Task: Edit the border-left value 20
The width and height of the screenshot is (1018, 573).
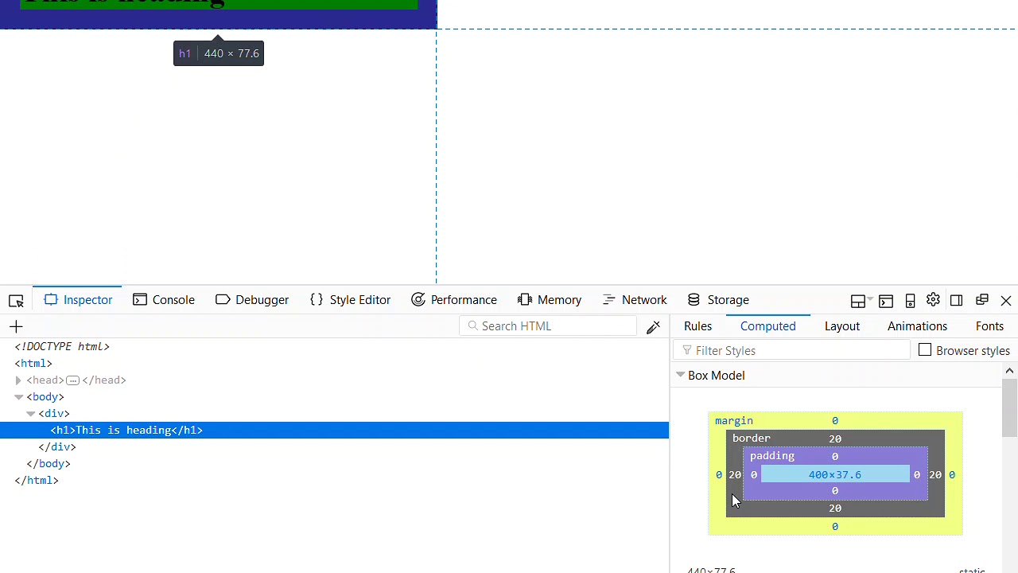Action: tap(735, 475)
